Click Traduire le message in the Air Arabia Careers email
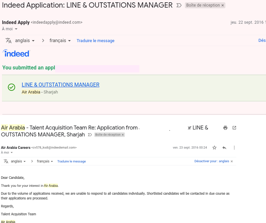The image size is (266, 223). coord(71,161)
